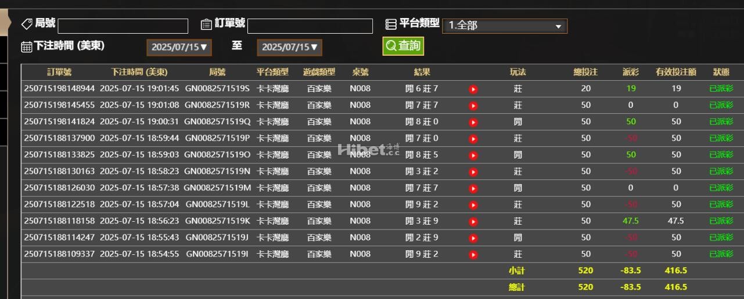
Task: Click the 局號 column header in table
Action: pyautogui.click(x=217, y=73)
